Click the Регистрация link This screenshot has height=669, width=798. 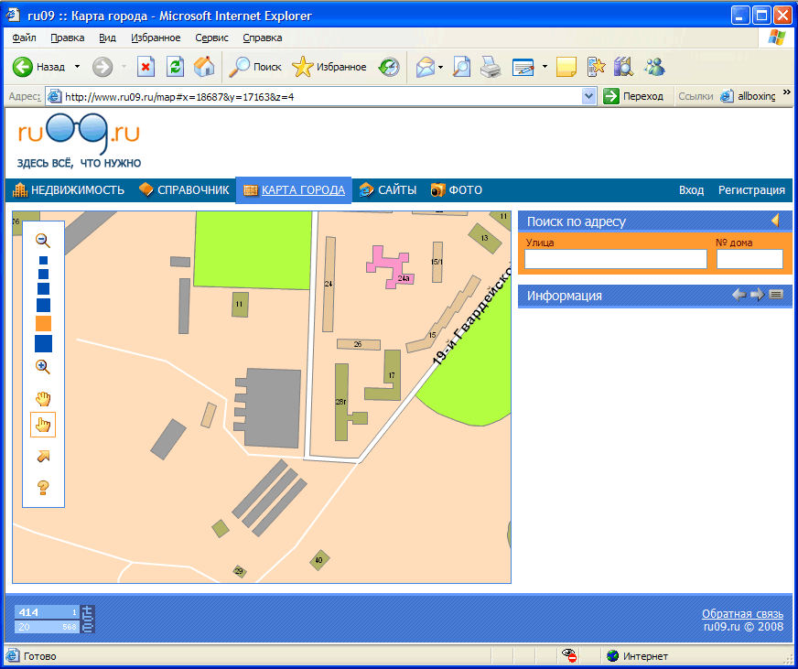coord(751,190)
